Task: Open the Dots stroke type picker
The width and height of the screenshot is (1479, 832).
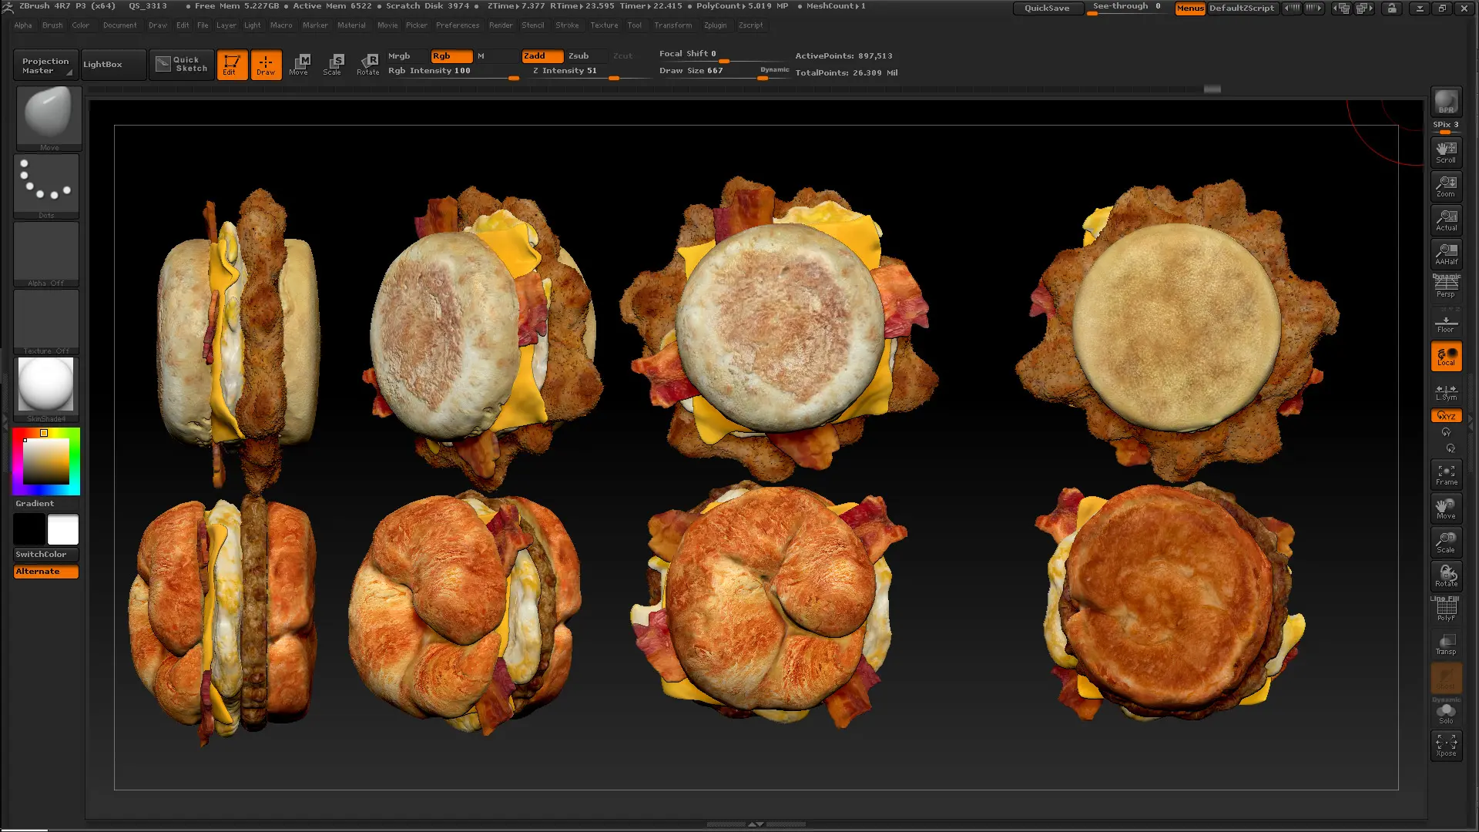Action: coord(46,186)
